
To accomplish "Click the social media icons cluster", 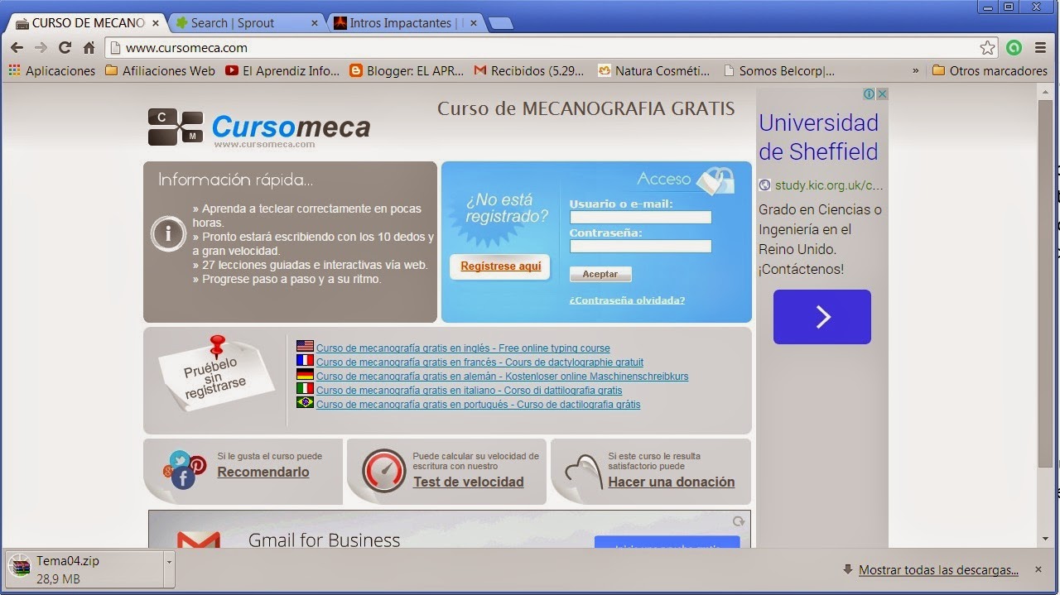I will (185, 470).
